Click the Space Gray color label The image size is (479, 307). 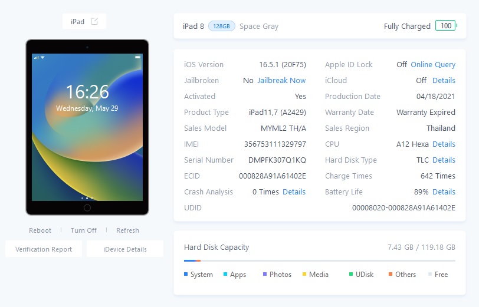259,27
